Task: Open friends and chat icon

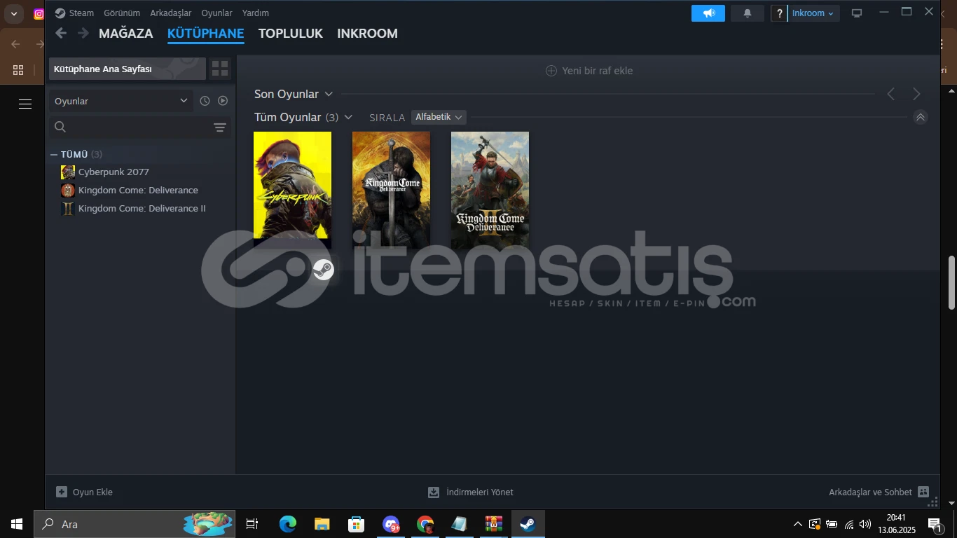Action: (923, 492)
